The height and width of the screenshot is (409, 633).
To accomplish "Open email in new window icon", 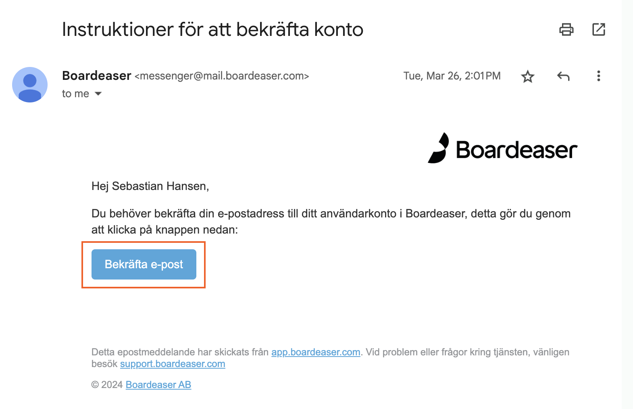I will [599, 29].
